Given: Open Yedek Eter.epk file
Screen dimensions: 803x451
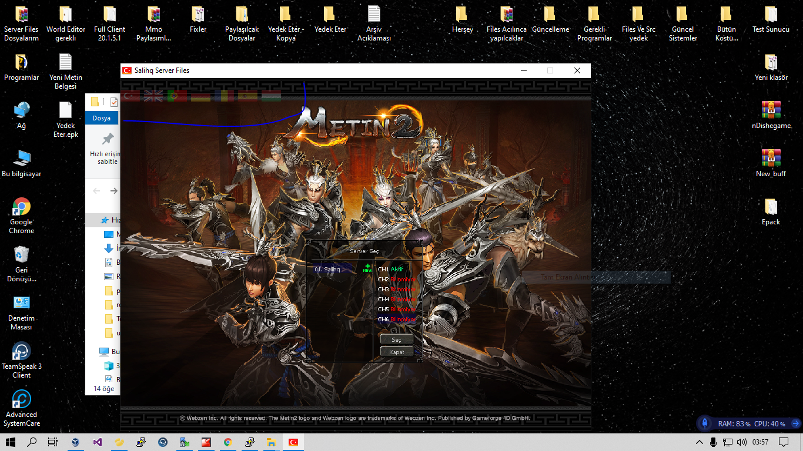Looking at the screenshot, I should tap(66, 121).
